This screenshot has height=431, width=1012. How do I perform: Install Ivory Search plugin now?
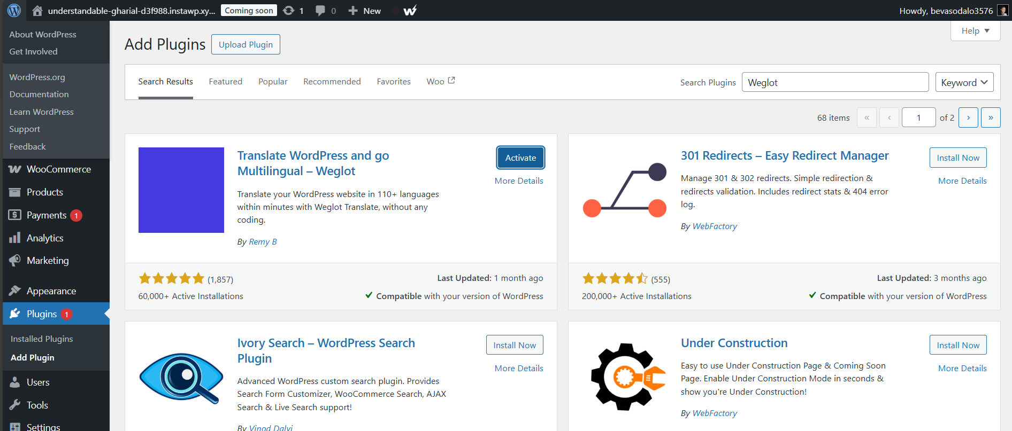[515, 345]
